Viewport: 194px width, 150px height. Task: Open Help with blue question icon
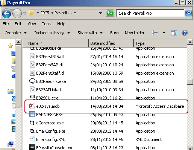click(x=185, y=33)
